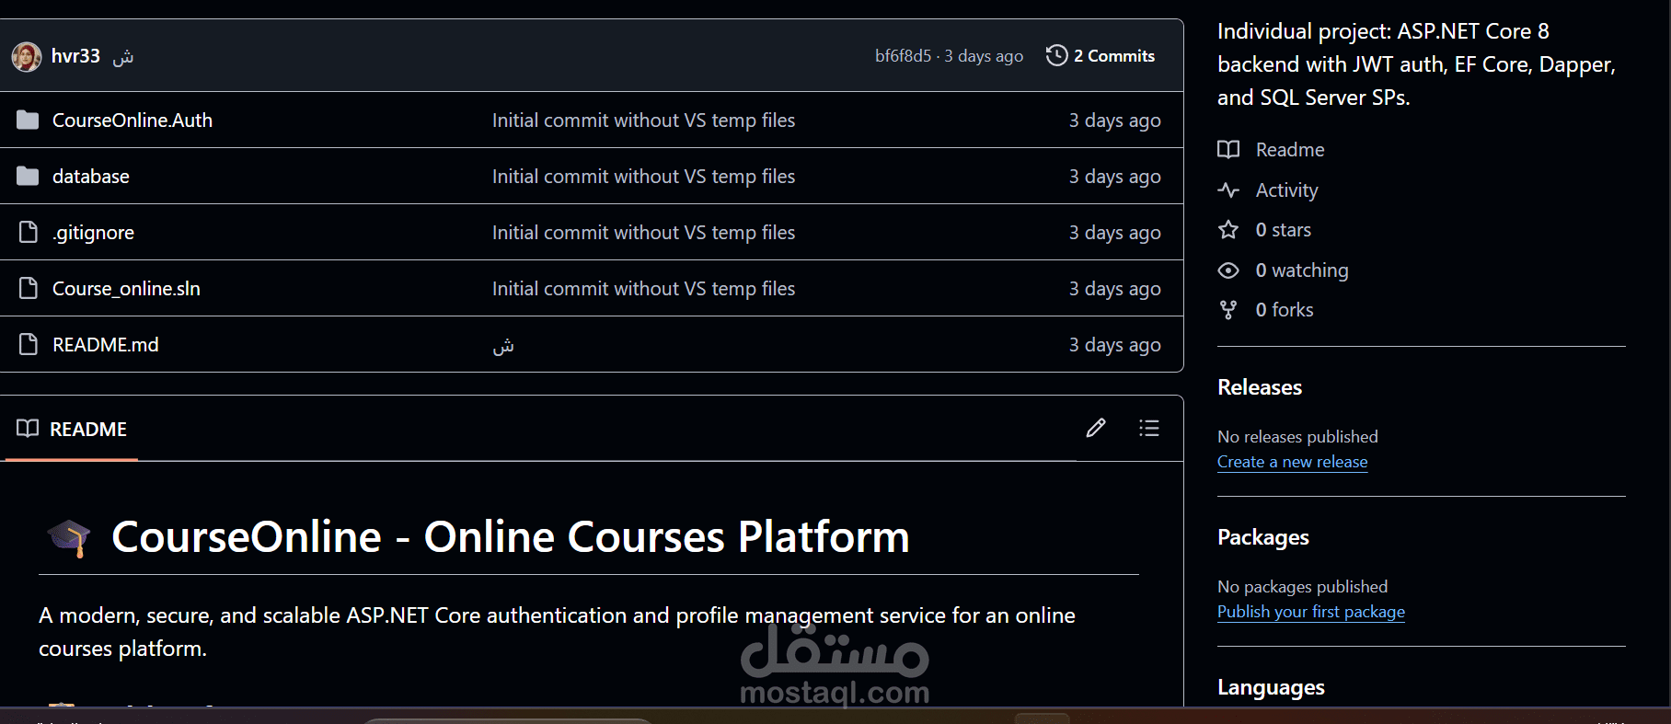This screenshot has width=1671, height=724.
Task: Click the CourseOnline.Auth folder icon
Action: (x=28, y=120)
